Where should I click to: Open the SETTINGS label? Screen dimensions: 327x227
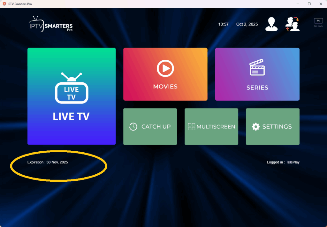(x=277, y=127)
